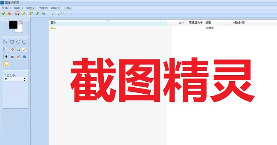Select the magnifier tool in toolbox

(x=6, y=49)
